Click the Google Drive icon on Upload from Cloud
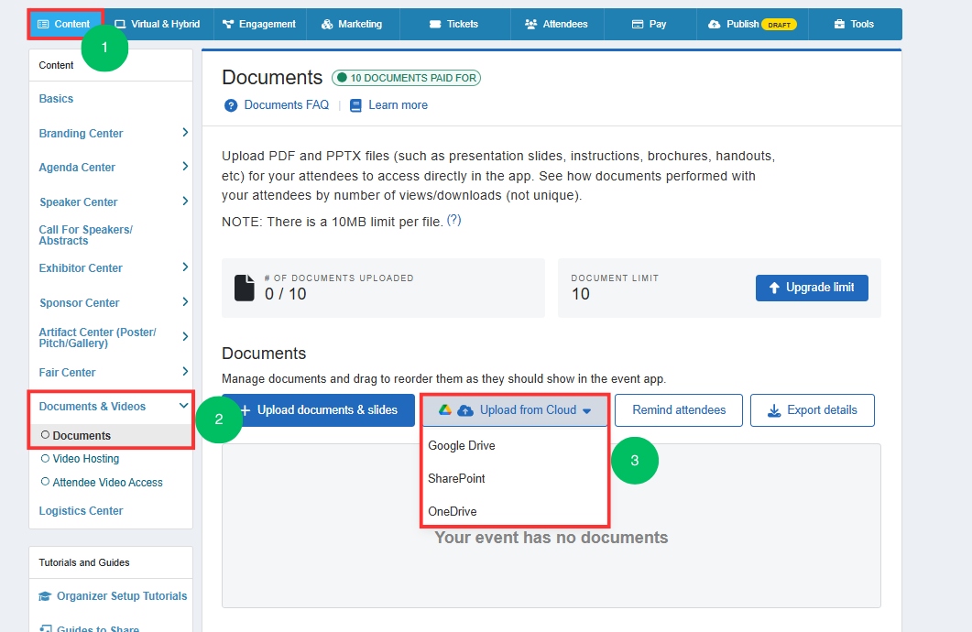Image resolution: width=972 pixels, height=632 pixels. click(445, 409)
